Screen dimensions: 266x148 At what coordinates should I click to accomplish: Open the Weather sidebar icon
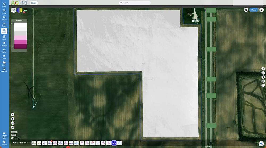click(x=4, y=44)
